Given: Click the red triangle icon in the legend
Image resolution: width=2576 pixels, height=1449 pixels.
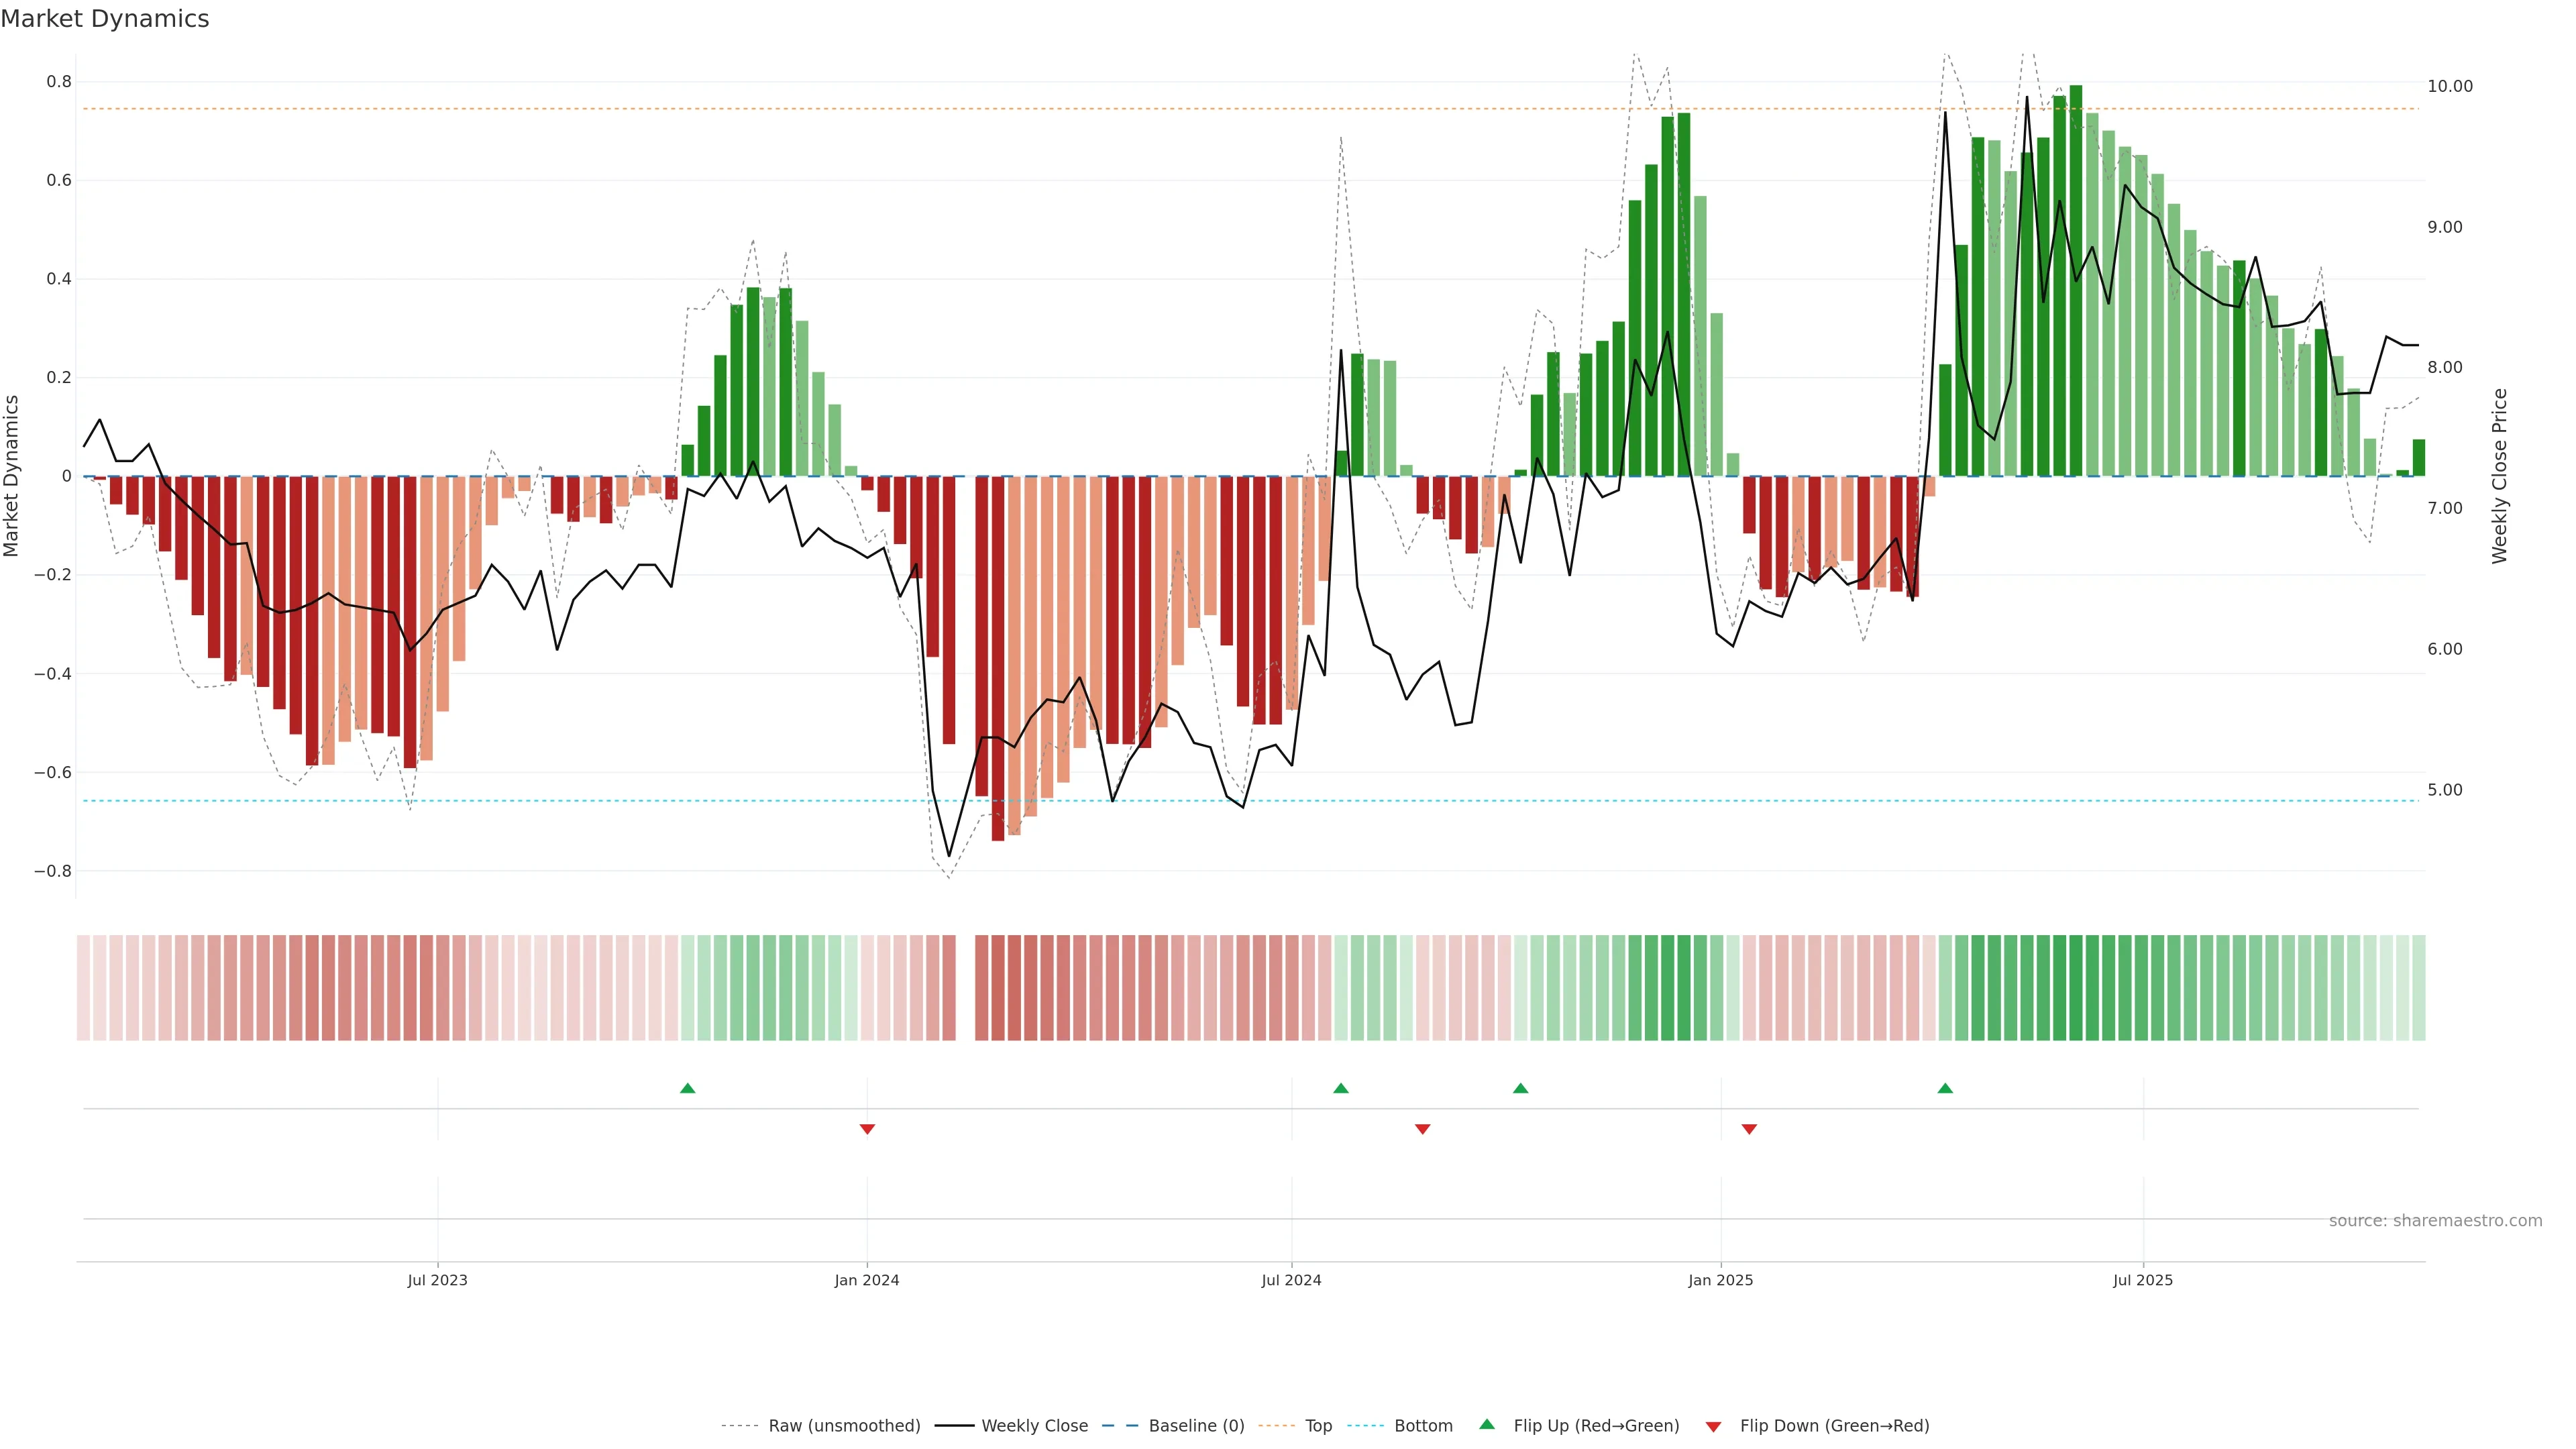Looking at the screenshot, I should pos(1713,1426).
